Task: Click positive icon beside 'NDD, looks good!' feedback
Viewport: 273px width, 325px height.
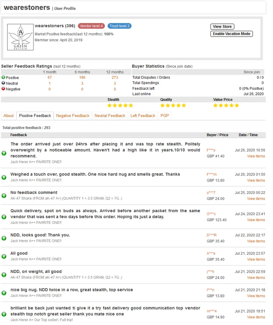Action: pyautogui.click(x=4, y=238)
